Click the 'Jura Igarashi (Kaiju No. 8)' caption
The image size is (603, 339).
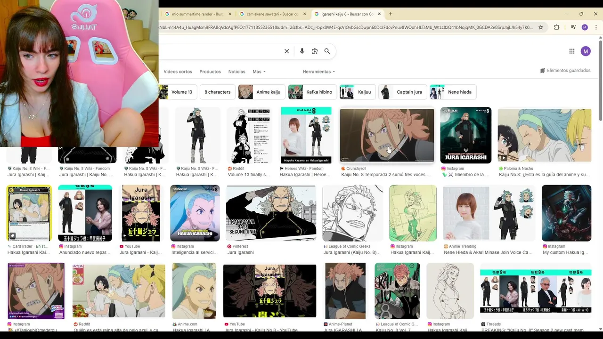pyautogui.click(x=352, y=252)
